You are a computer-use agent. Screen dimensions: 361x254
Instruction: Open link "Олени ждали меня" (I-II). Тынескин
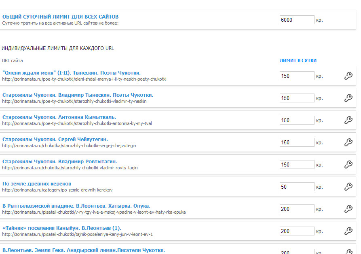point(72,73)
